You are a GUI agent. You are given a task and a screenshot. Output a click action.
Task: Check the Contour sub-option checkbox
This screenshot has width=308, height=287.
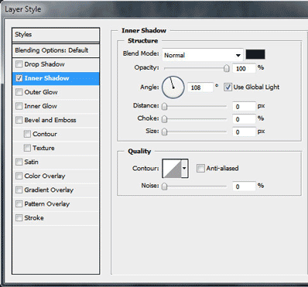tap(27, 134)
